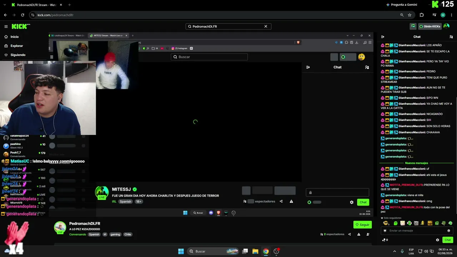Click the PedromachDLFR channel name
Screen dimensions: 457x257
coord(85,223)
